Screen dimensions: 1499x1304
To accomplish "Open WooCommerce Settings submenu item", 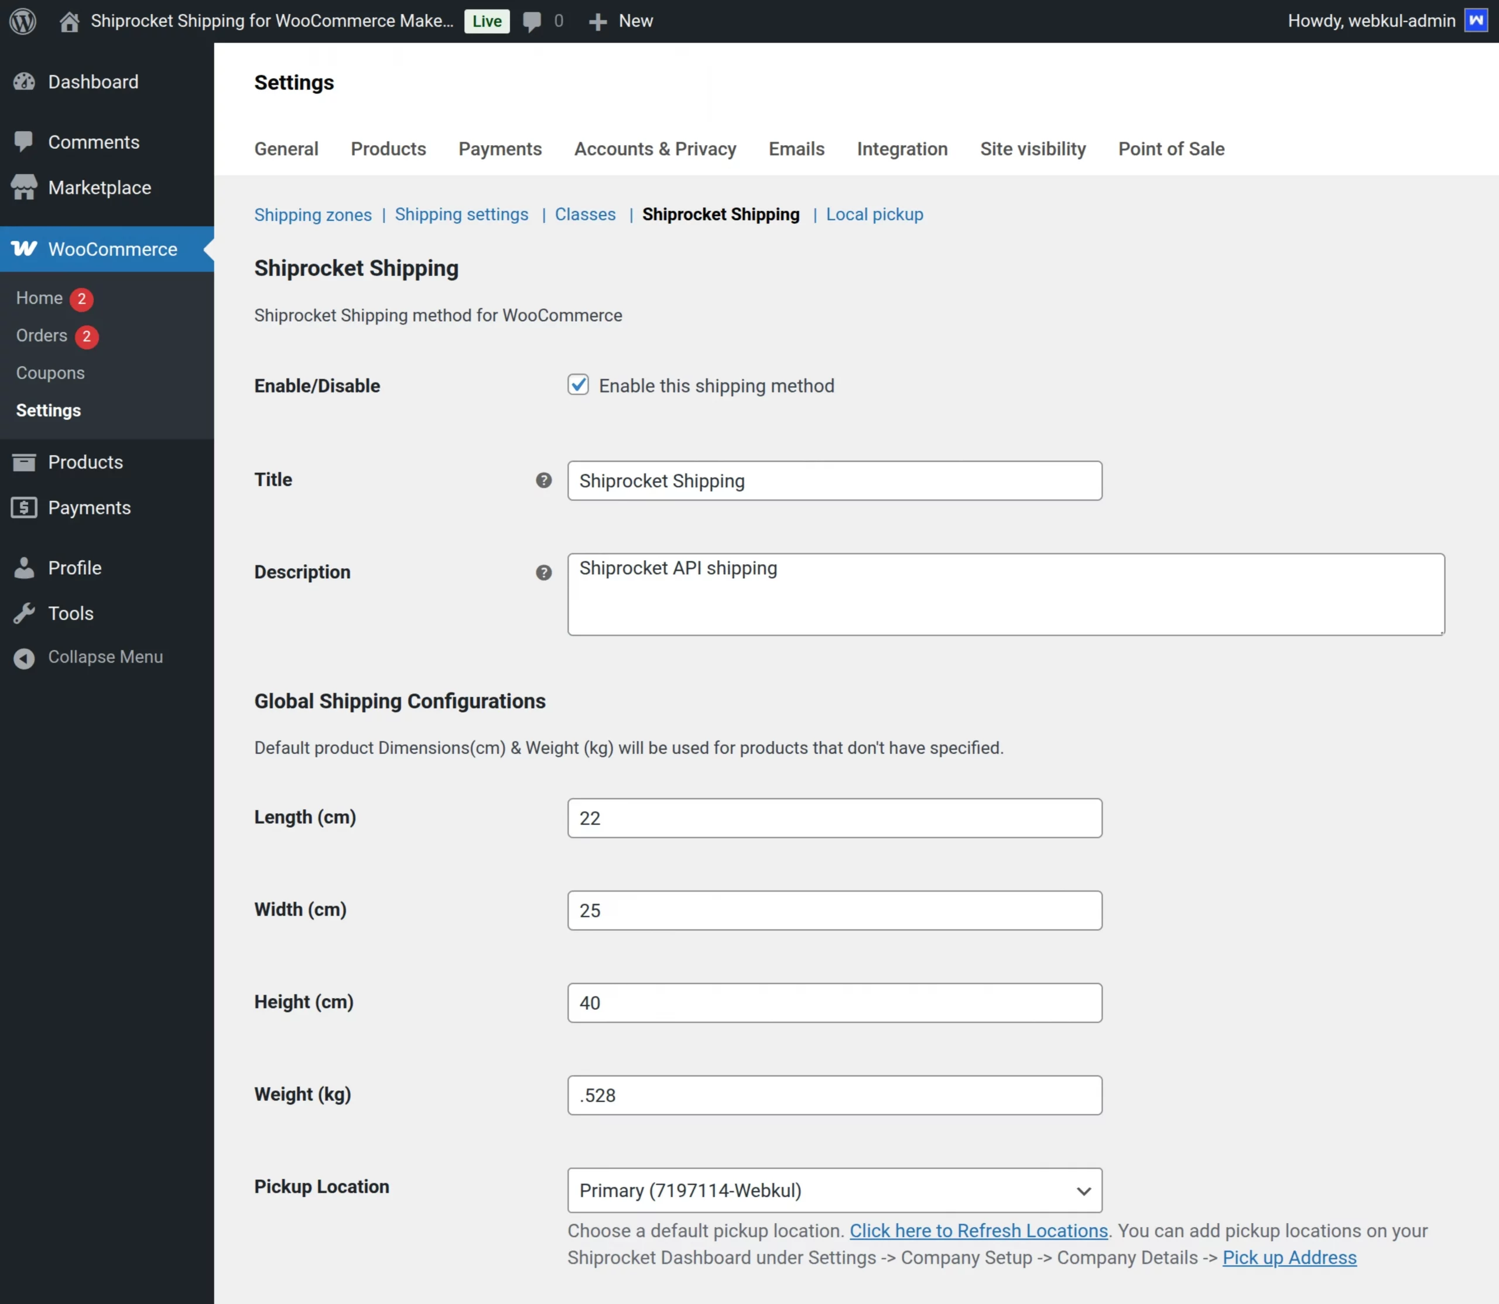I will 48,411.
